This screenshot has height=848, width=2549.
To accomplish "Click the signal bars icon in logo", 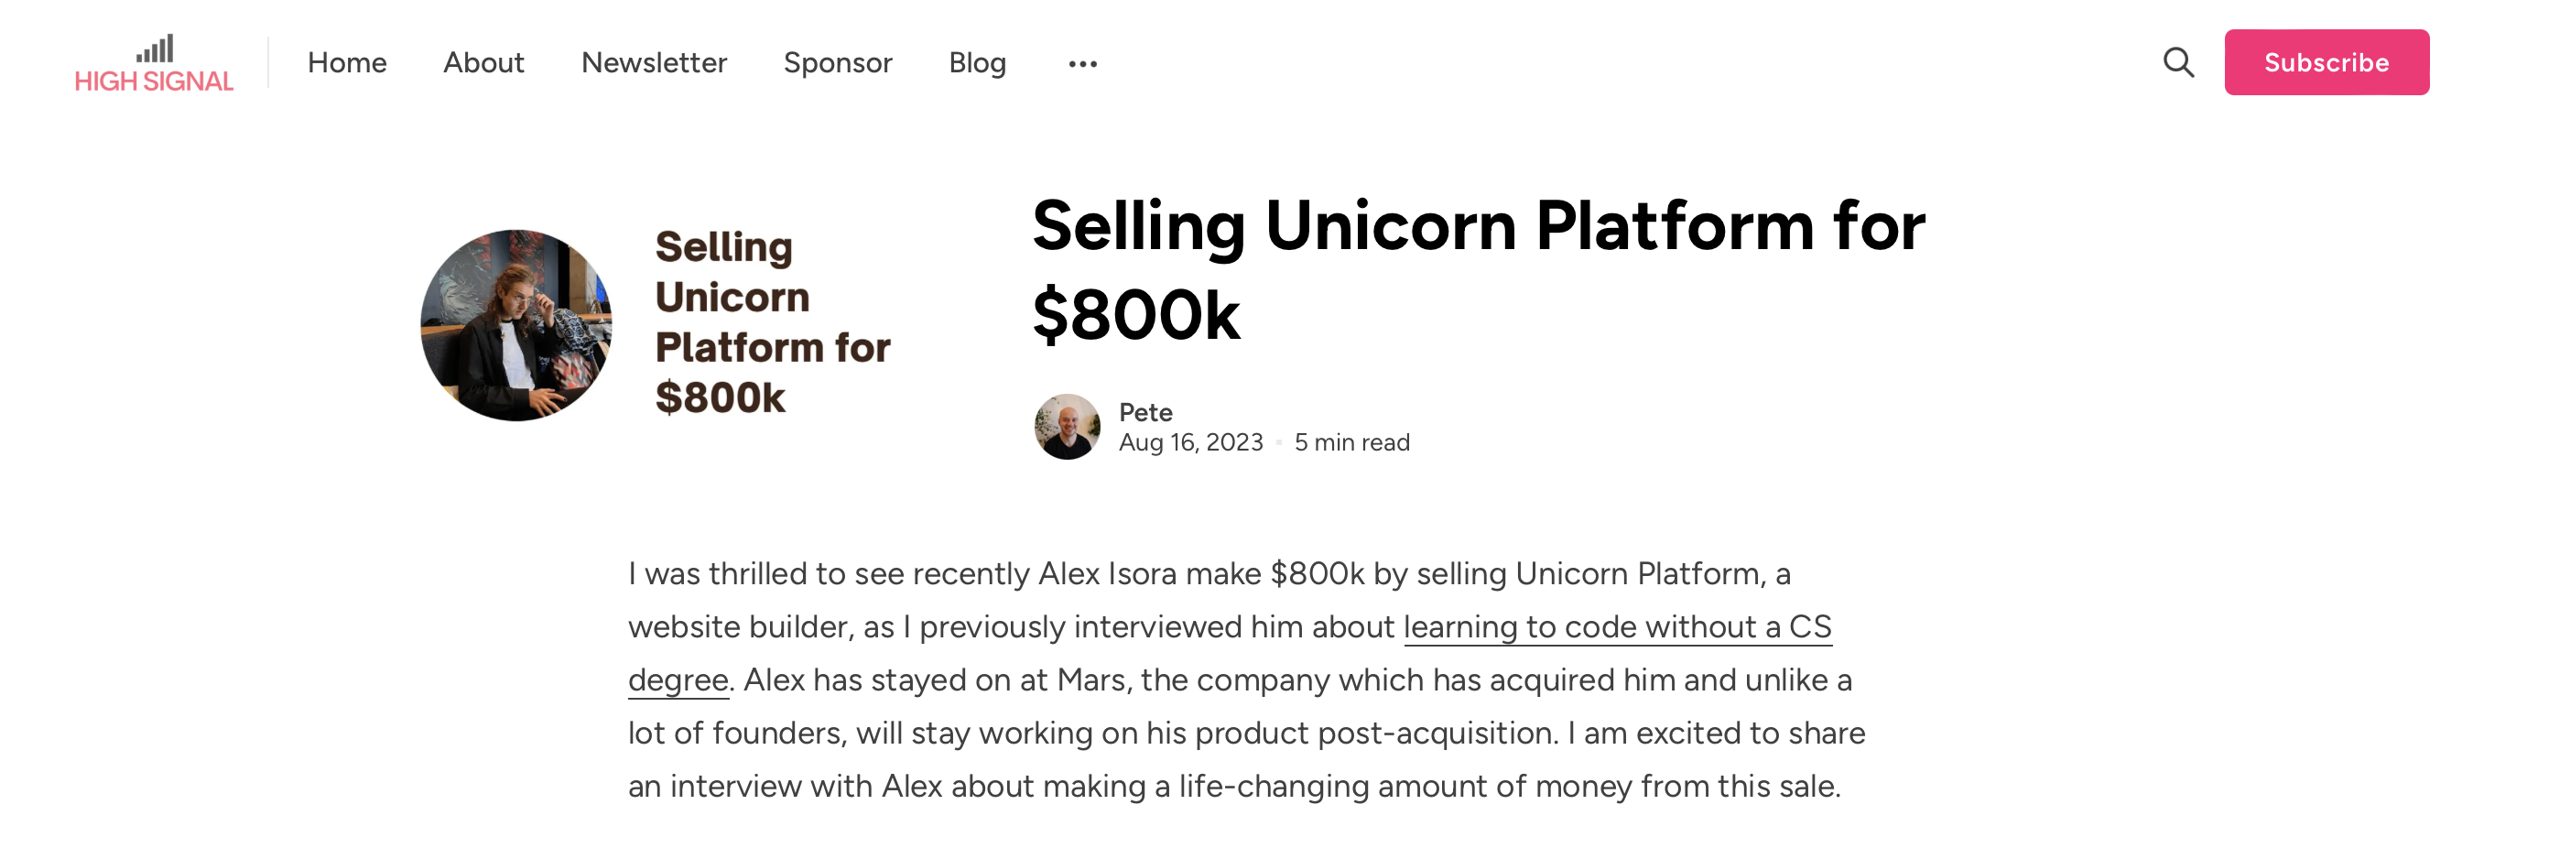I will (155, 49).
